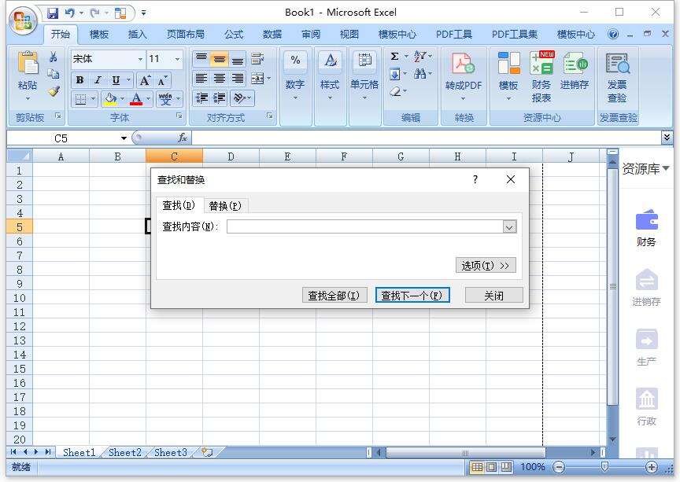Viewport: 680px width, 482px height.
Task: Switch to the 页面布局 ribbon tab
Action: 186,35
